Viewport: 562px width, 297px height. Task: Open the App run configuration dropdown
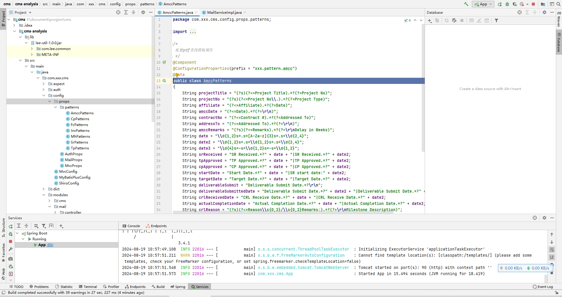pyautogui.click(x=483, y=4)
